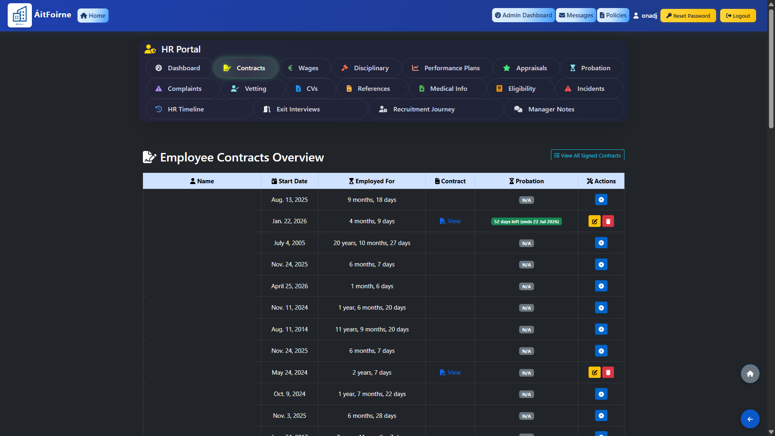Edit contract in May 24, 2024 row
This screenshot has width=775, height=436.
tap(594, 372)
